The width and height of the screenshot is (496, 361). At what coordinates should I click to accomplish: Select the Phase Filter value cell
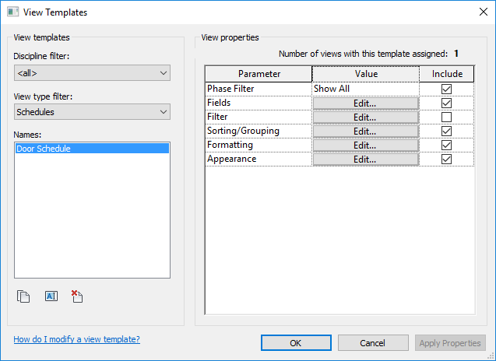point(365,89)
